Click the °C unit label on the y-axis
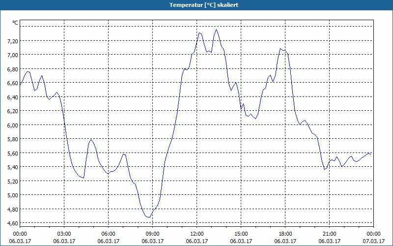 tap(15, 23)
